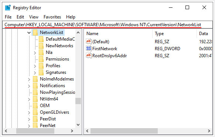This screenshot has width=215, height=137.
Task: Click the Permissions folder icon
Action: pyautogui.click(x=41, y=59)
